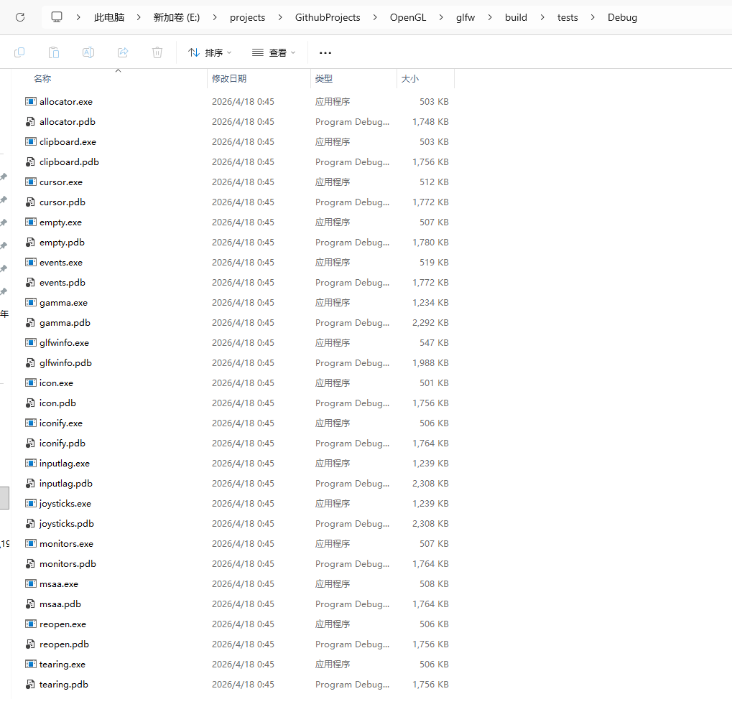The width and height of the screenshot is (732, 704).
Task: Select cursor.pdb file icon
Action: 30,202
